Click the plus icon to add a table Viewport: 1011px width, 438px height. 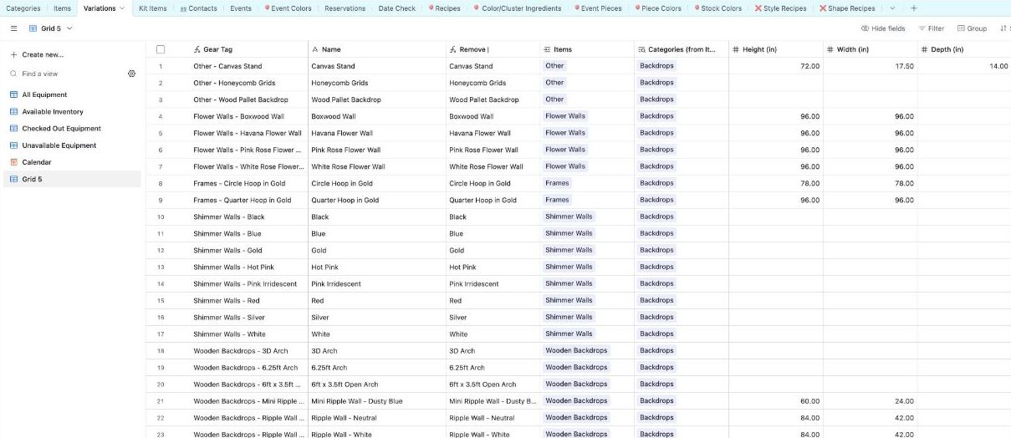click(913, 8)
